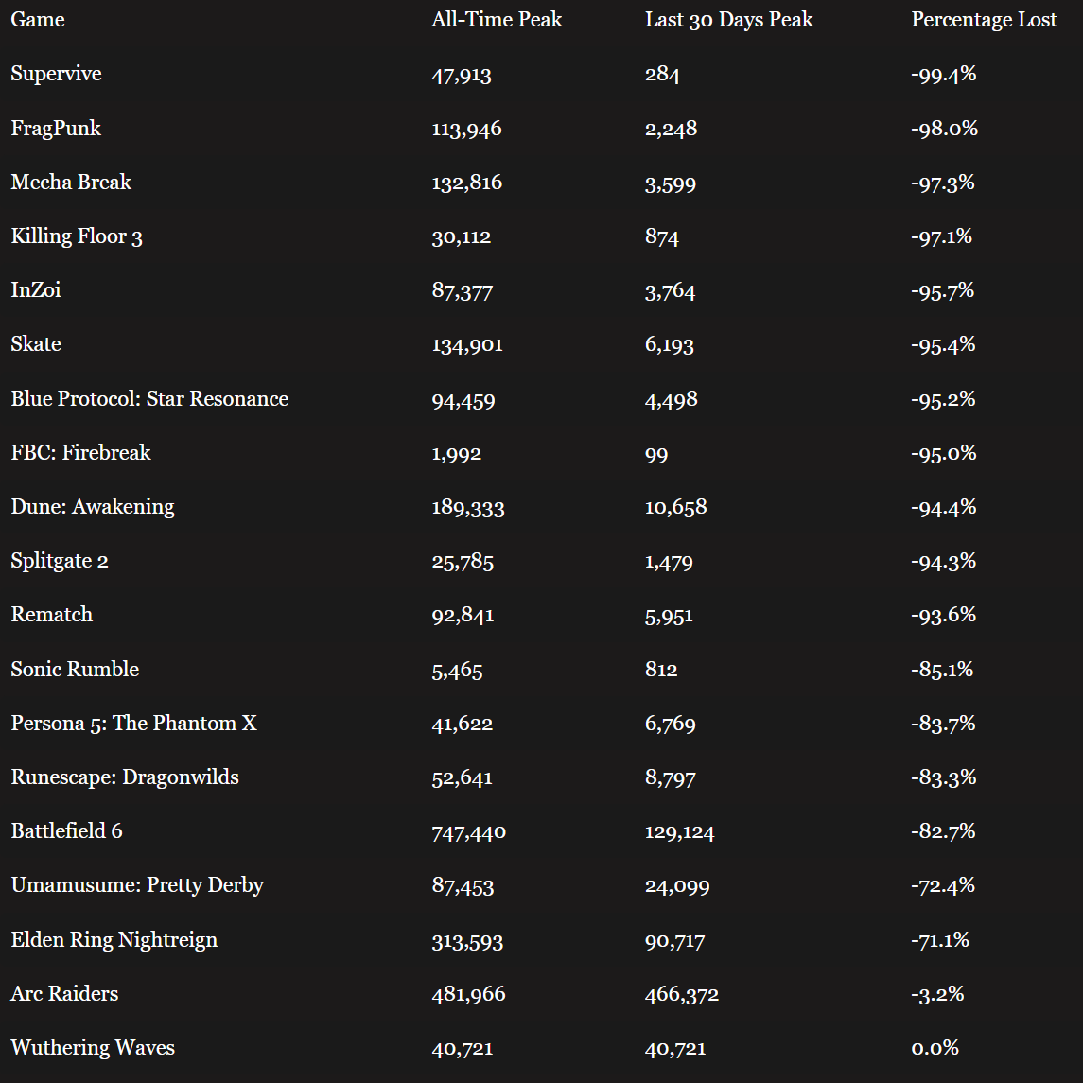This screenshot has width=1083, height=1083.
Task: Select Blue Protocol: Star Resonance
Action: pyautogui.click(x=149, y=399)
